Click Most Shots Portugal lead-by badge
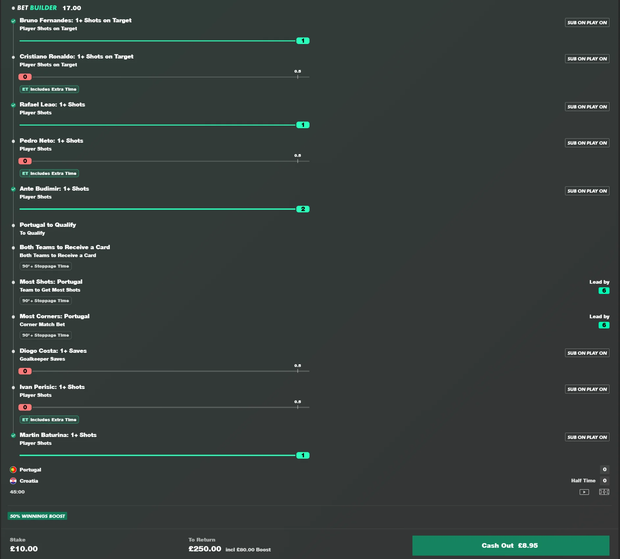The image size is (620, 559). [604, 291]
